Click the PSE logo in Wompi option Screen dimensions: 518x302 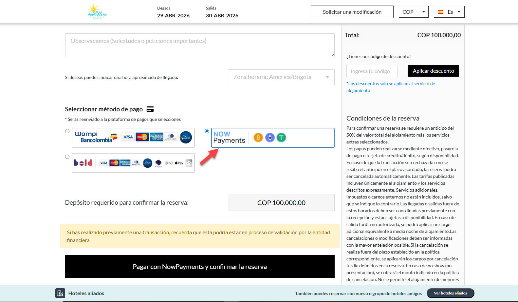coord(186,137)
